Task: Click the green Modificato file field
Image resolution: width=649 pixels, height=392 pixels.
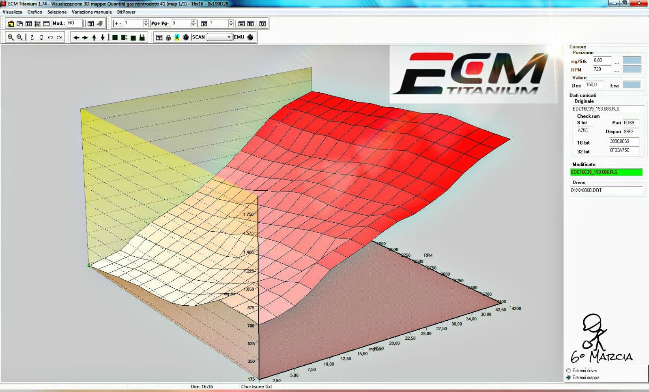Action: tap(606, 172)
